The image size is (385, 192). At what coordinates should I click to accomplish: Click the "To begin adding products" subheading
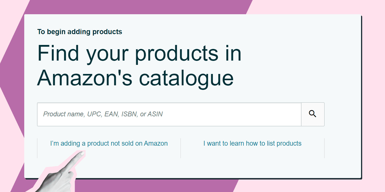[x=80, y=32]
